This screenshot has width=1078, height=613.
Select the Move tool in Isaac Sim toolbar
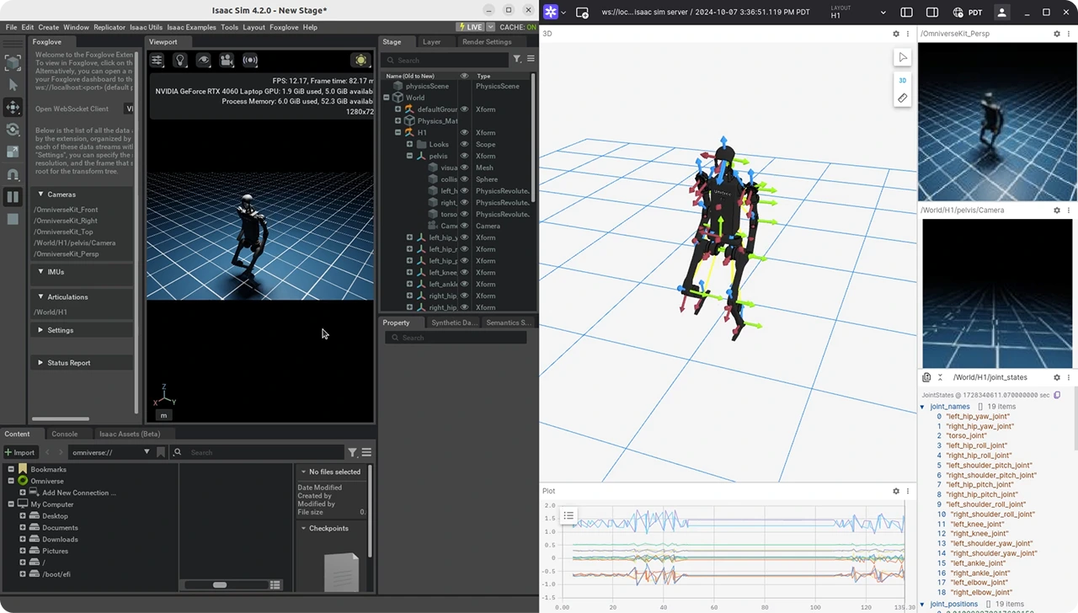coord(13,107)
